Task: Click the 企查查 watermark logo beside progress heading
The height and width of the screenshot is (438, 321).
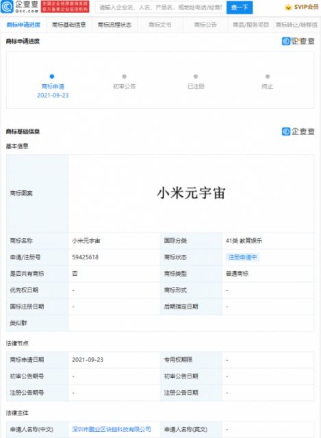Action: 298,41
